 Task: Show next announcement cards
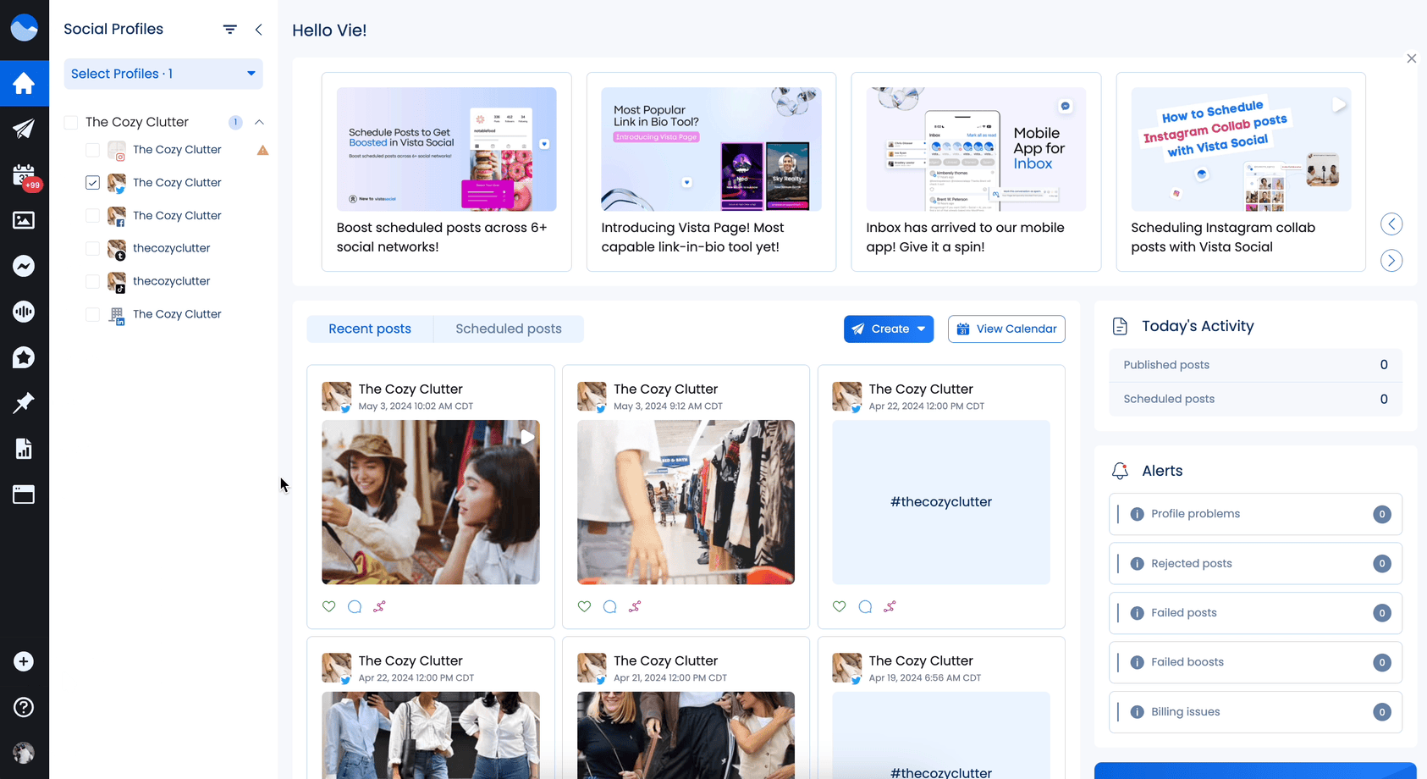pyautogui.click(x=1391, y=260)
